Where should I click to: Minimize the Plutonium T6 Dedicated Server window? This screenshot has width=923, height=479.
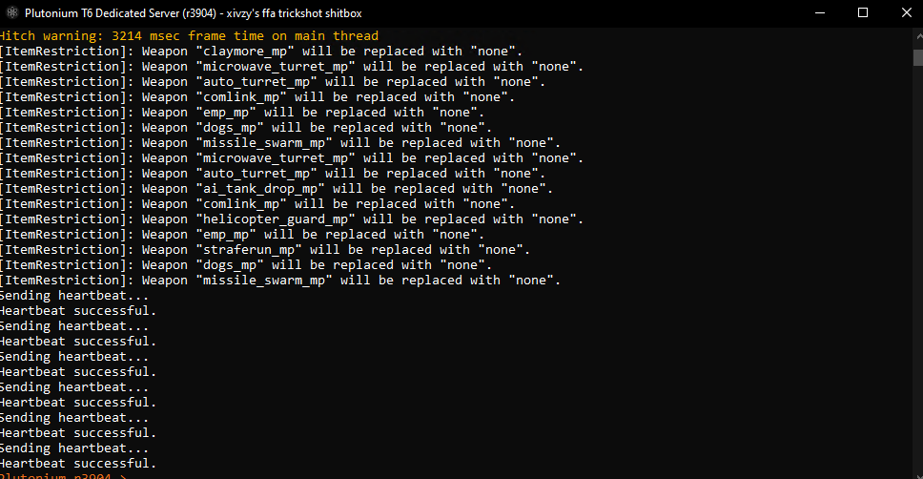pyautogui.click(x=819, y=12)
